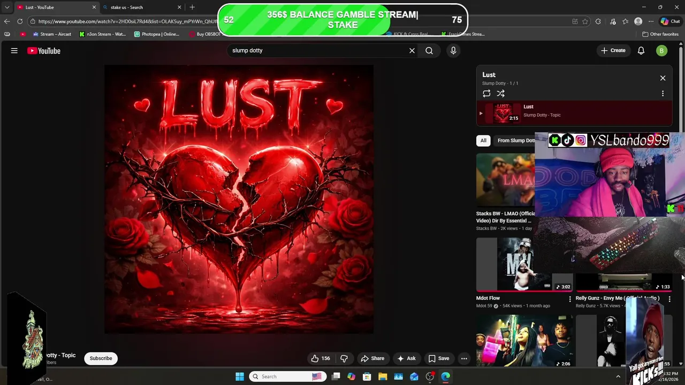Open File Explorer from taskbar
This screenshot has height=385, width=685.
(383, 376)
